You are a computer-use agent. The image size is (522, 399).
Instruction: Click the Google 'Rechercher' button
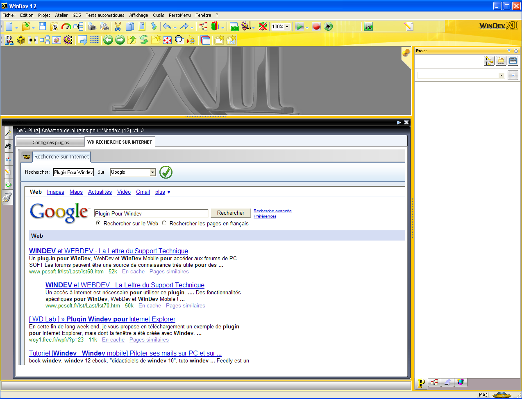coord(230,213)
